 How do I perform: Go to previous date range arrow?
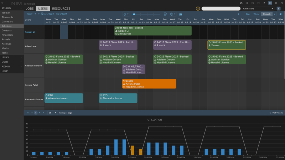coord(35,14)
